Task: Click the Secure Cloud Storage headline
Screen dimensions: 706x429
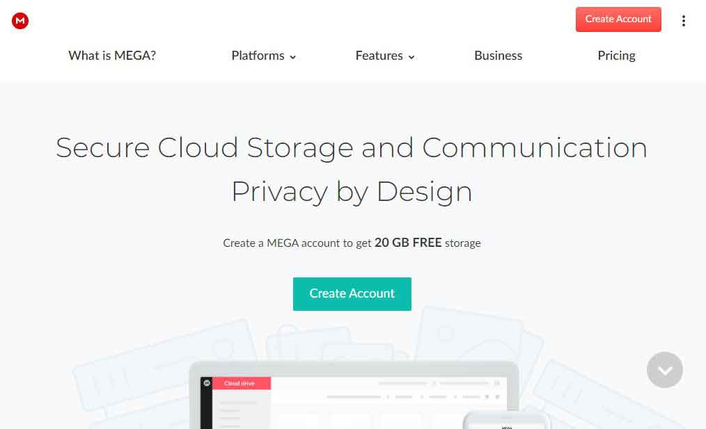Action: pyautogui.click(x=352, y=148)
